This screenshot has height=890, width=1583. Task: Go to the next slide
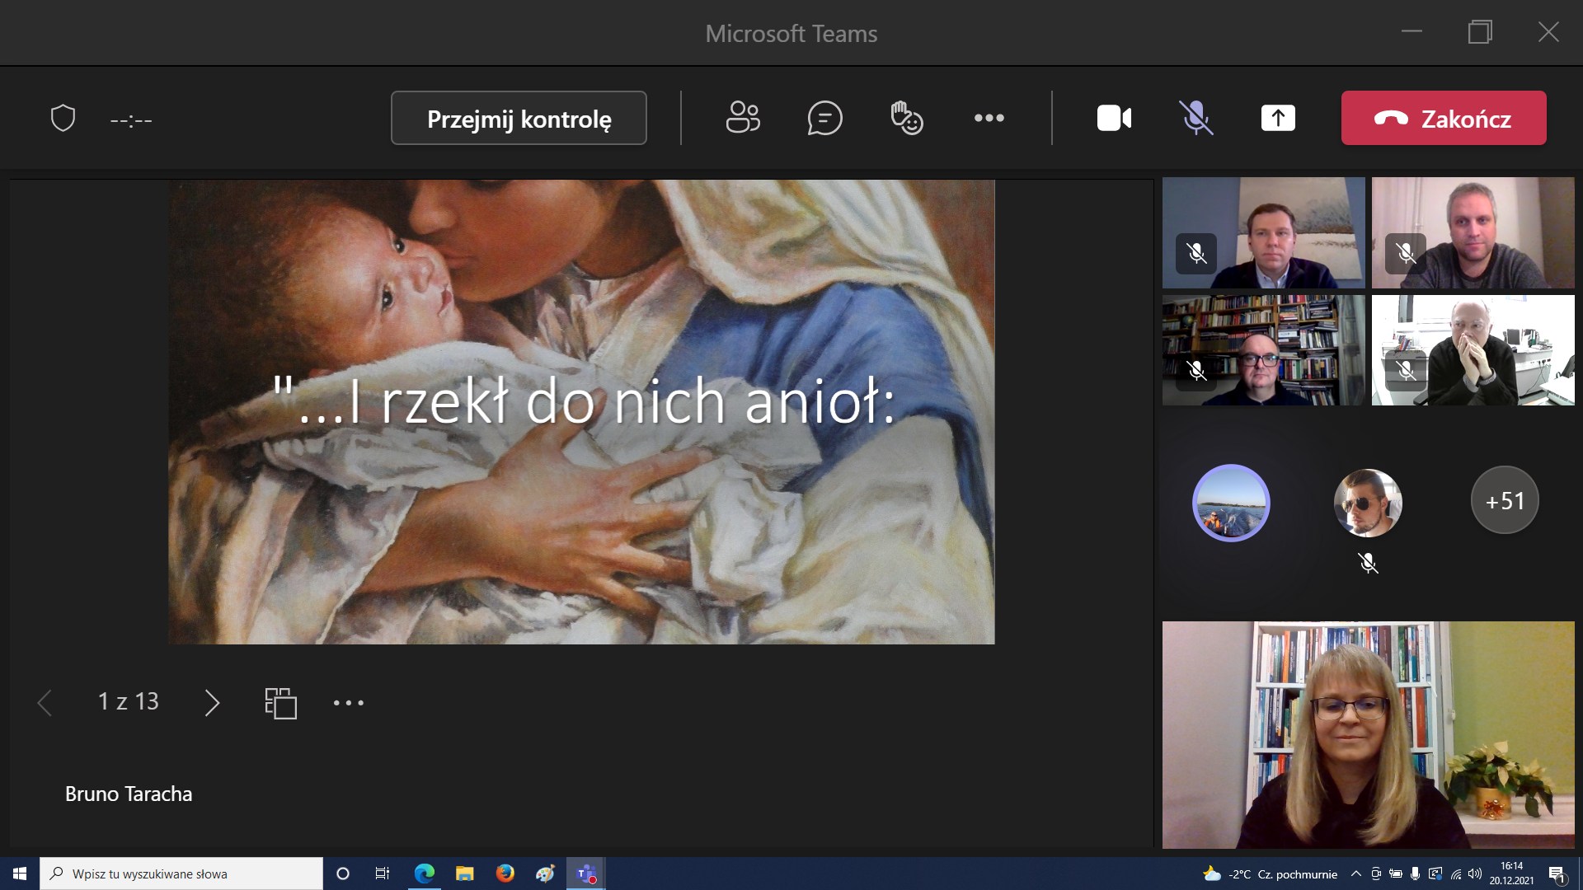pyautogui.click(x=212, y=703)
